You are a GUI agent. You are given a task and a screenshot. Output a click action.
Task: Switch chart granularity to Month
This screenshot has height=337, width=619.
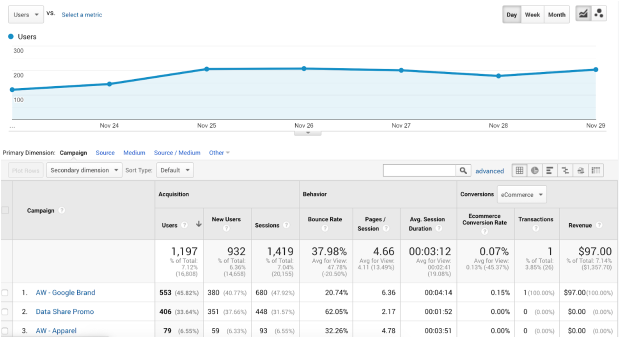(x=557, y=14)
